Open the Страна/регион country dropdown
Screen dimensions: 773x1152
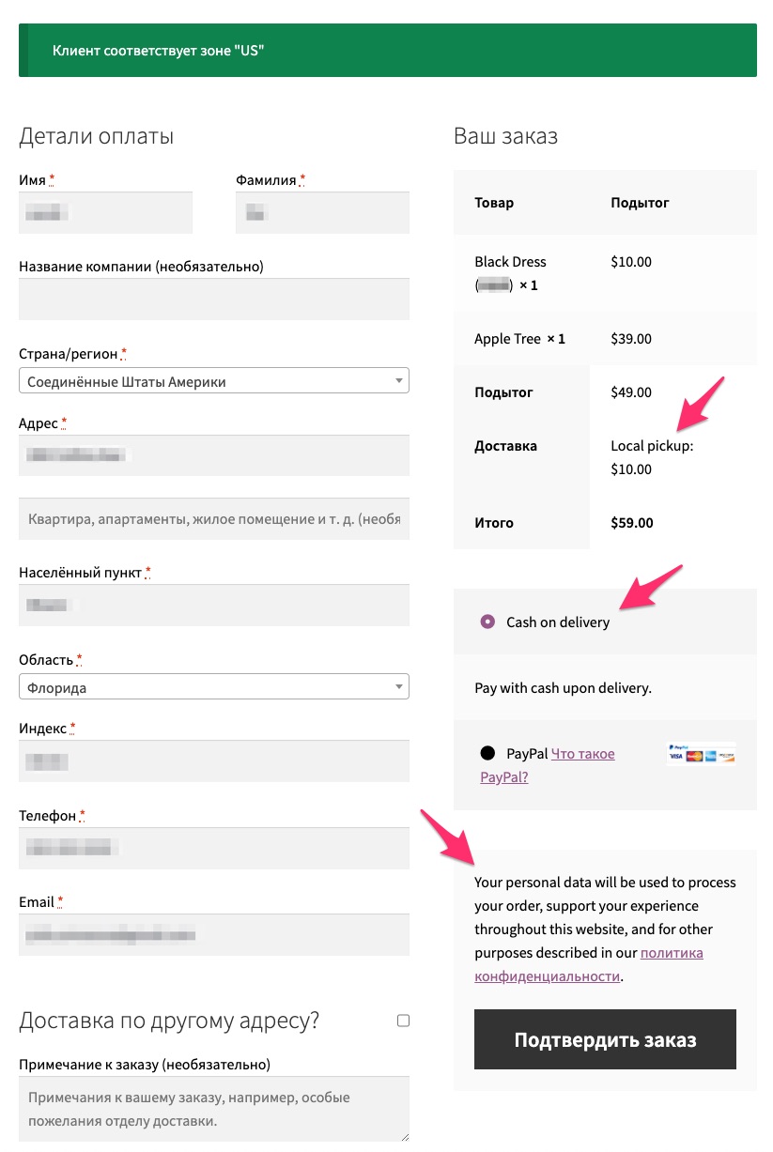[x=213, y=380]
